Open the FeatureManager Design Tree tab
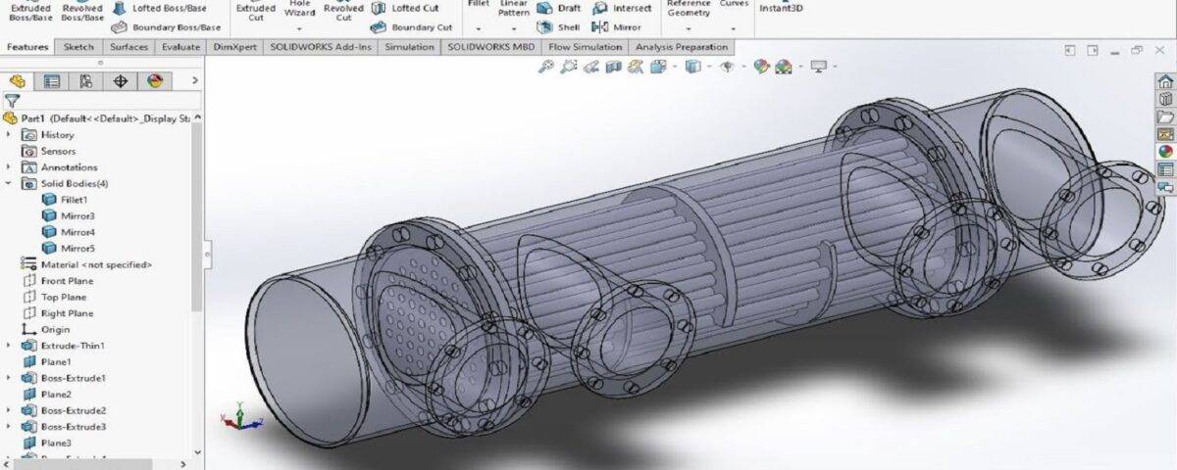The width and height of the screenshot is (1177, 470). 17,81
